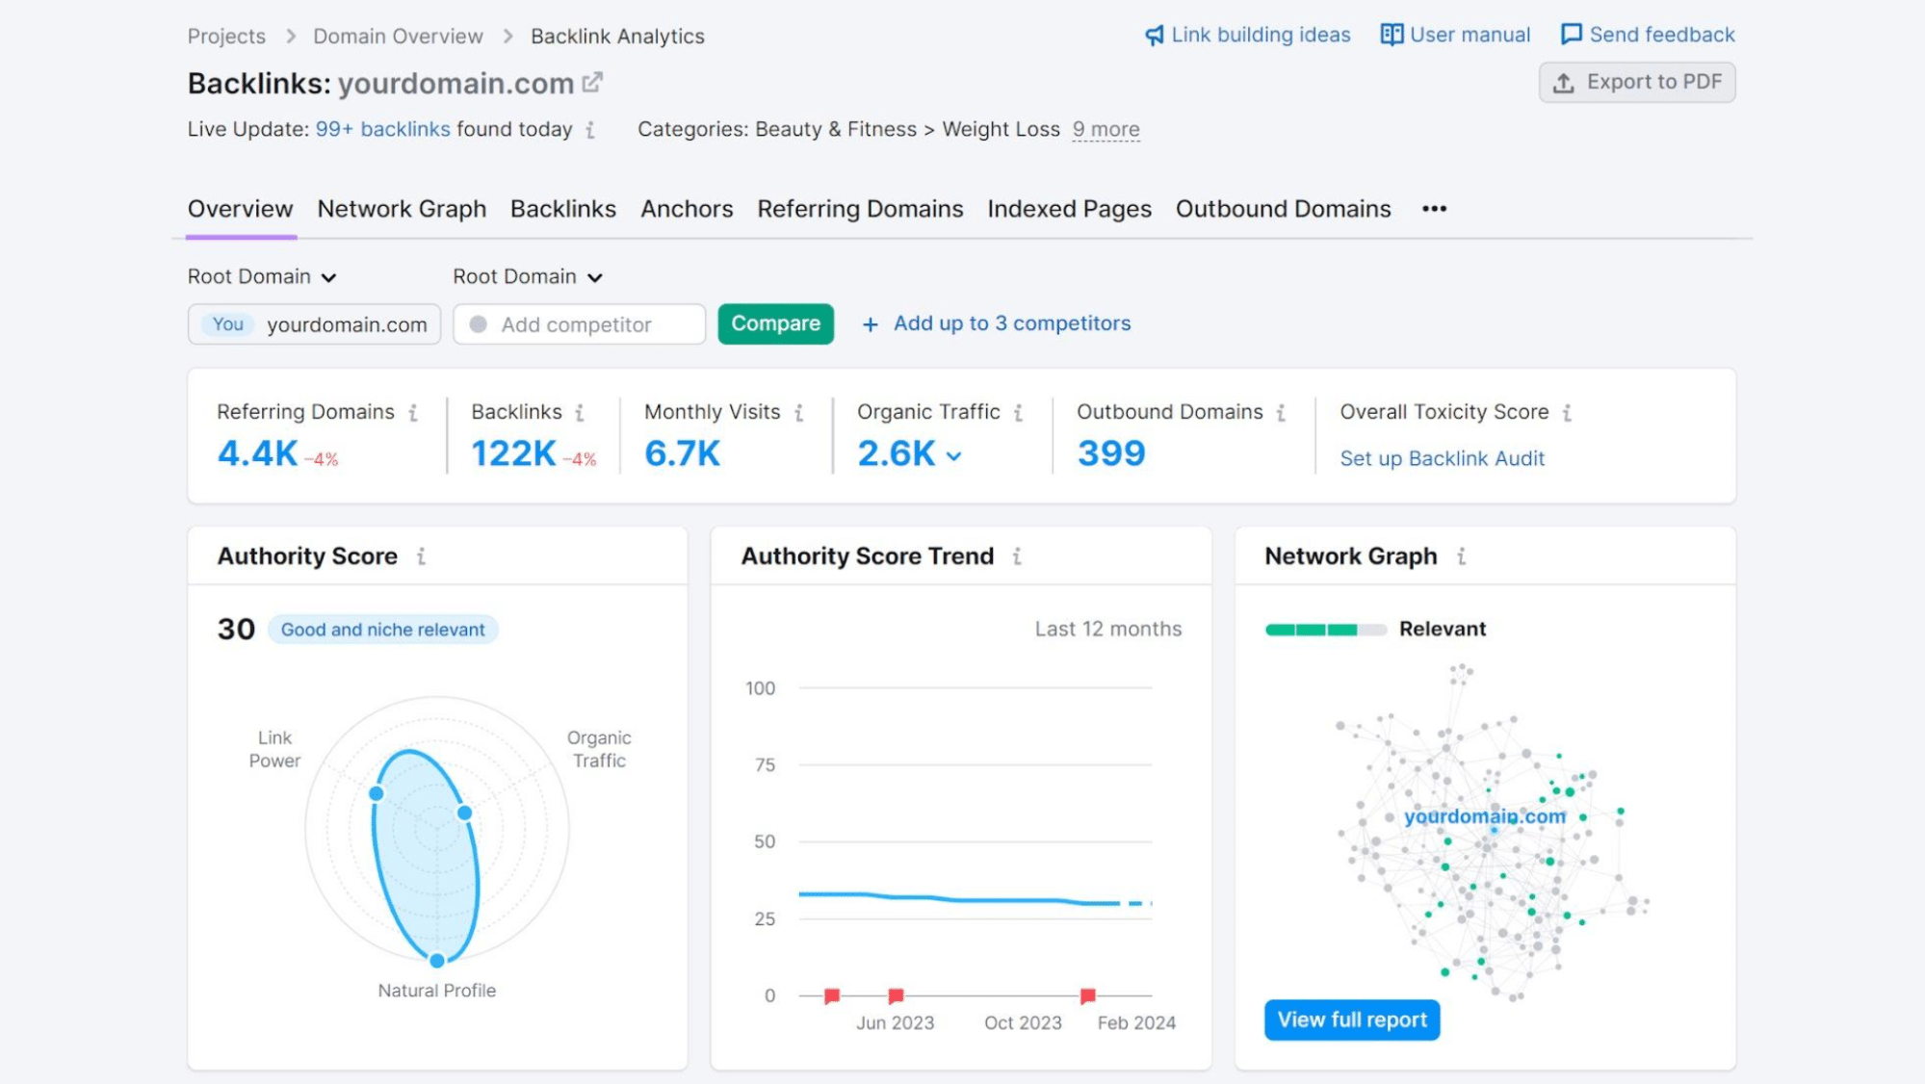Open Set up Backlink Audit link
This screenshot has width=1925, height=1084.
pyautogui.click(x=1442, y=459)
